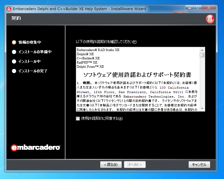Close the InstallAware Wizard window
This screenshot has width=224, height=179.
pyautogui.click(x=209, y=7)
